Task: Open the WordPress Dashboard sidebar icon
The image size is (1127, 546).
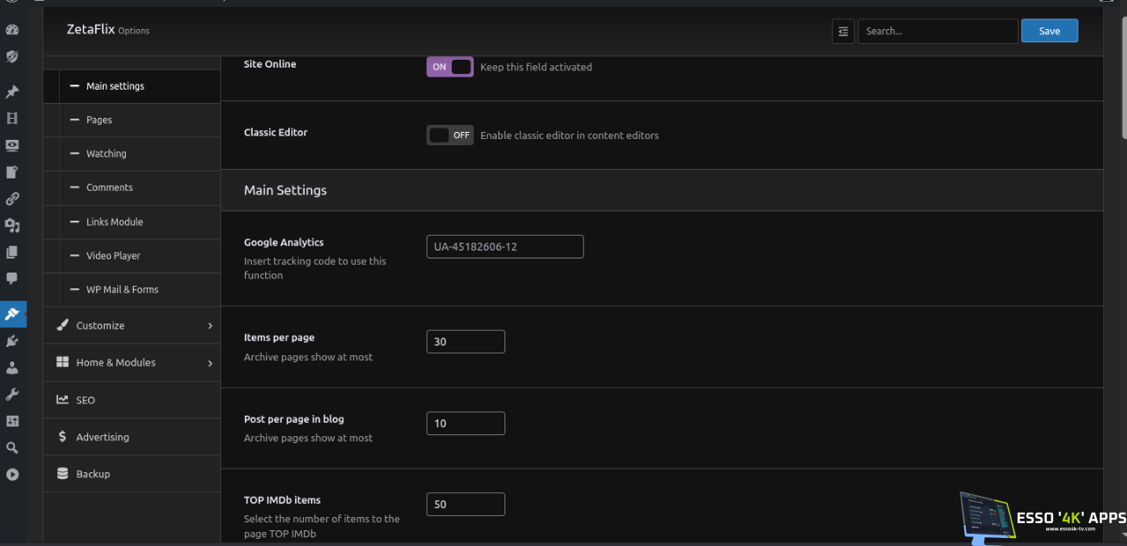Action: tap(12, 30)
